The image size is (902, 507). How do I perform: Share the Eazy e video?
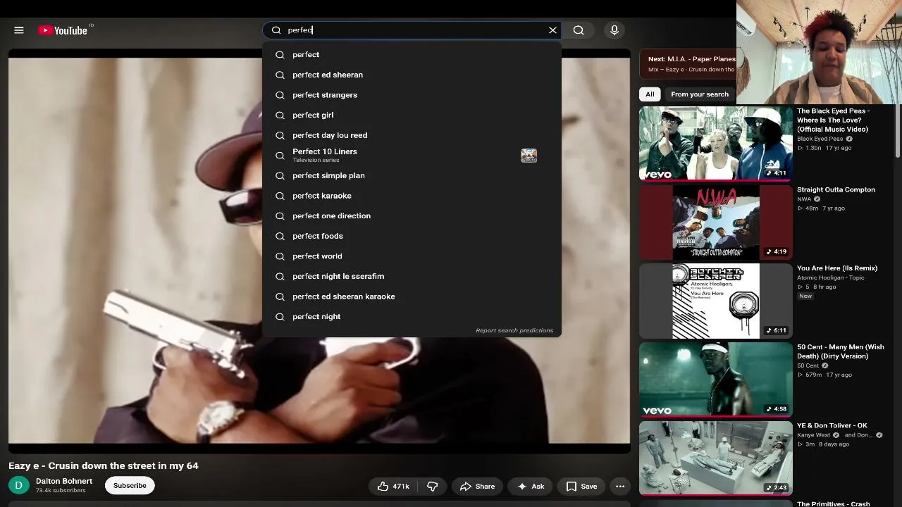(x=477, y=486)
